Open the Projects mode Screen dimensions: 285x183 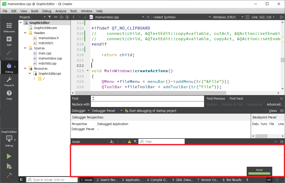point(9,82)
